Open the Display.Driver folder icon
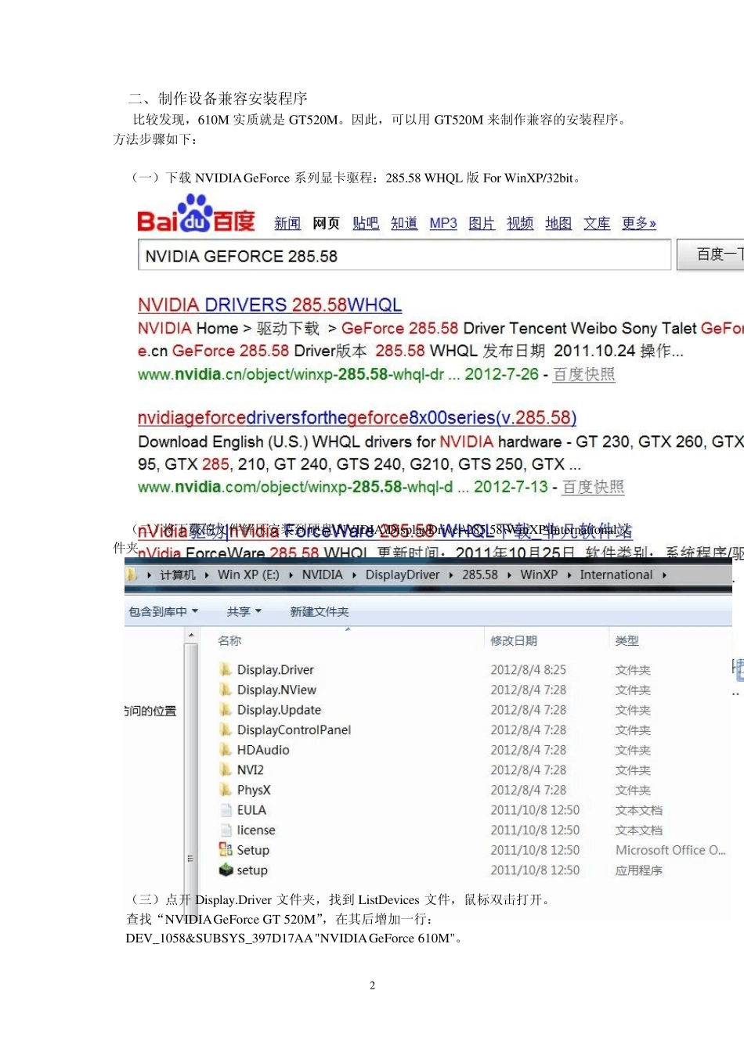Screen dimensions: 744x1052 point(226,669)
